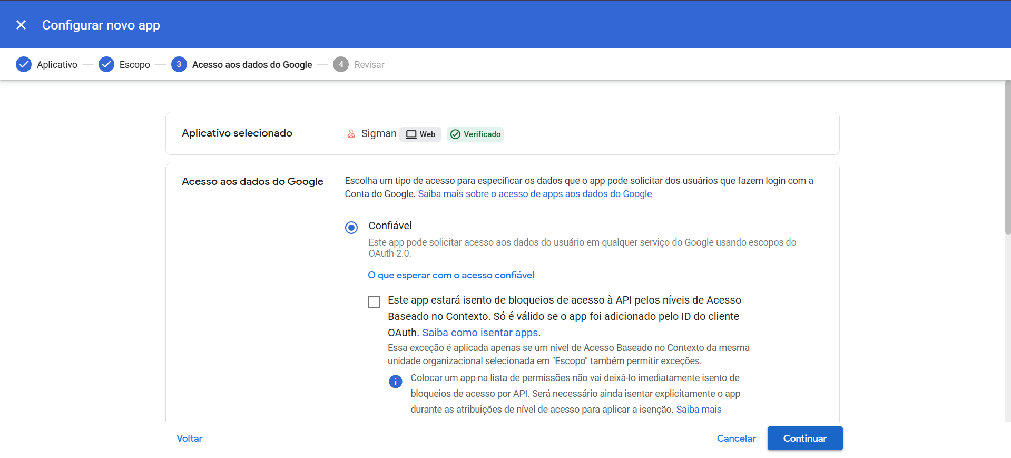
Task: Click the blue info icon
Action: point(396,382)
